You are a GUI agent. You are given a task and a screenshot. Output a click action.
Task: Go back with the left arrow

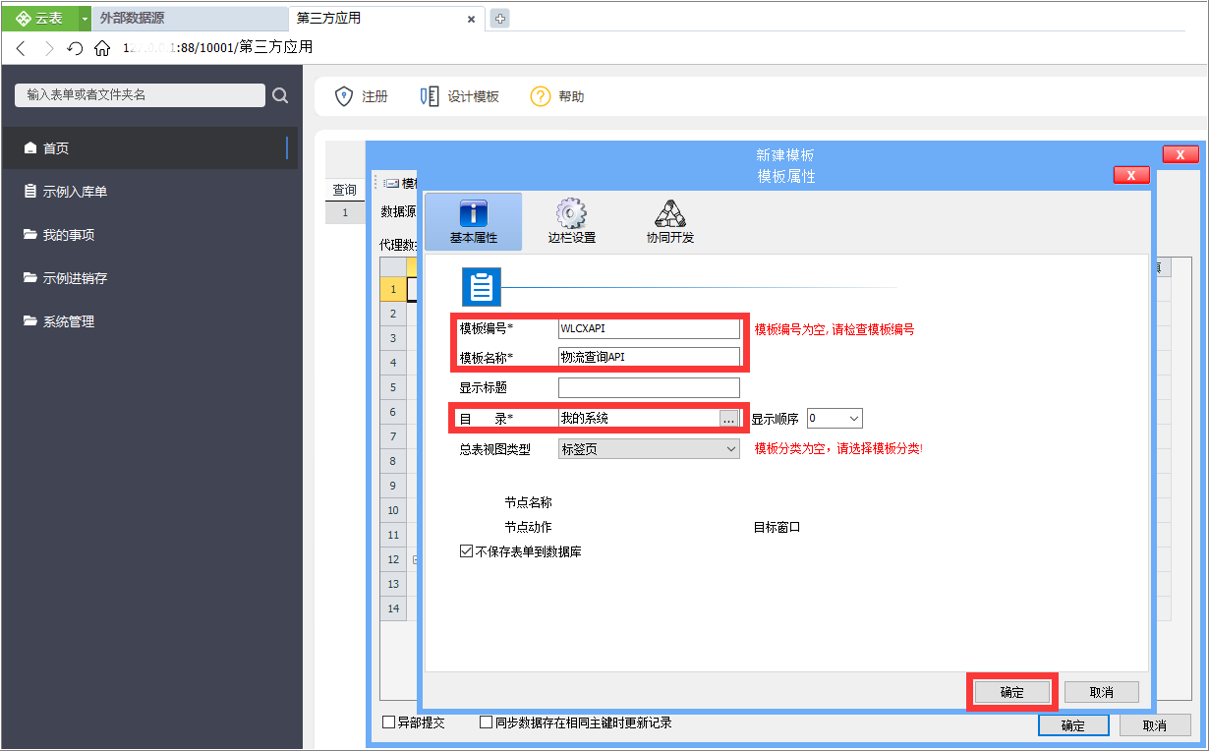[23, 48]
